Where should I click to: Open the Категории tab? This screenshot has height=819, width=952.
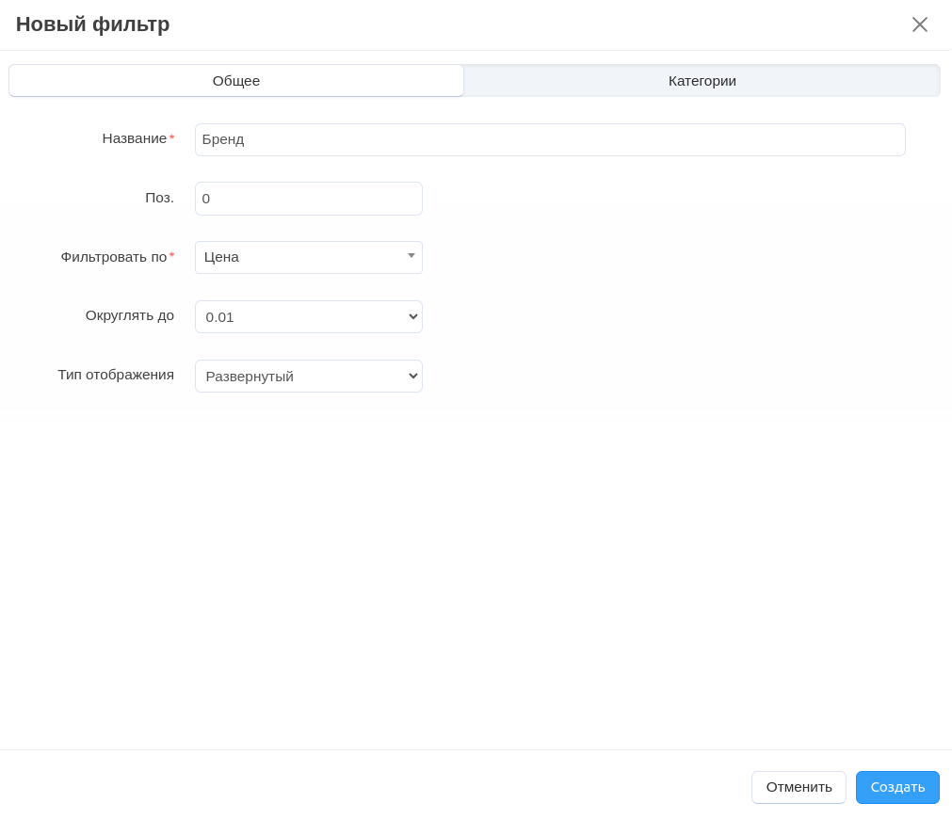(x=702, y=81)
